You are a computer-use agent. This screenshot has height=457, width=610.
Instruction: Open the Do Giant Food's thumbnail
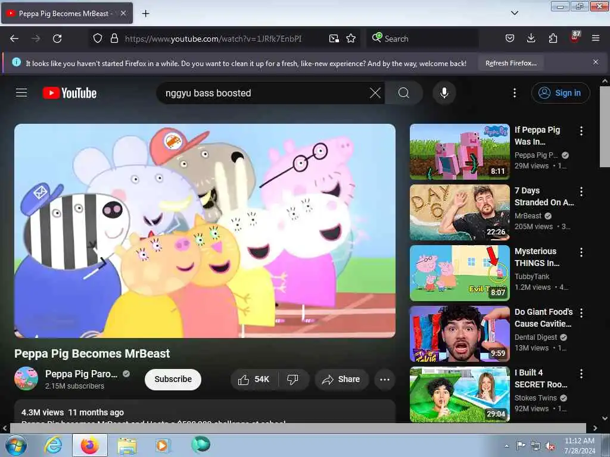pyautogui.click(x=459, y=334)
